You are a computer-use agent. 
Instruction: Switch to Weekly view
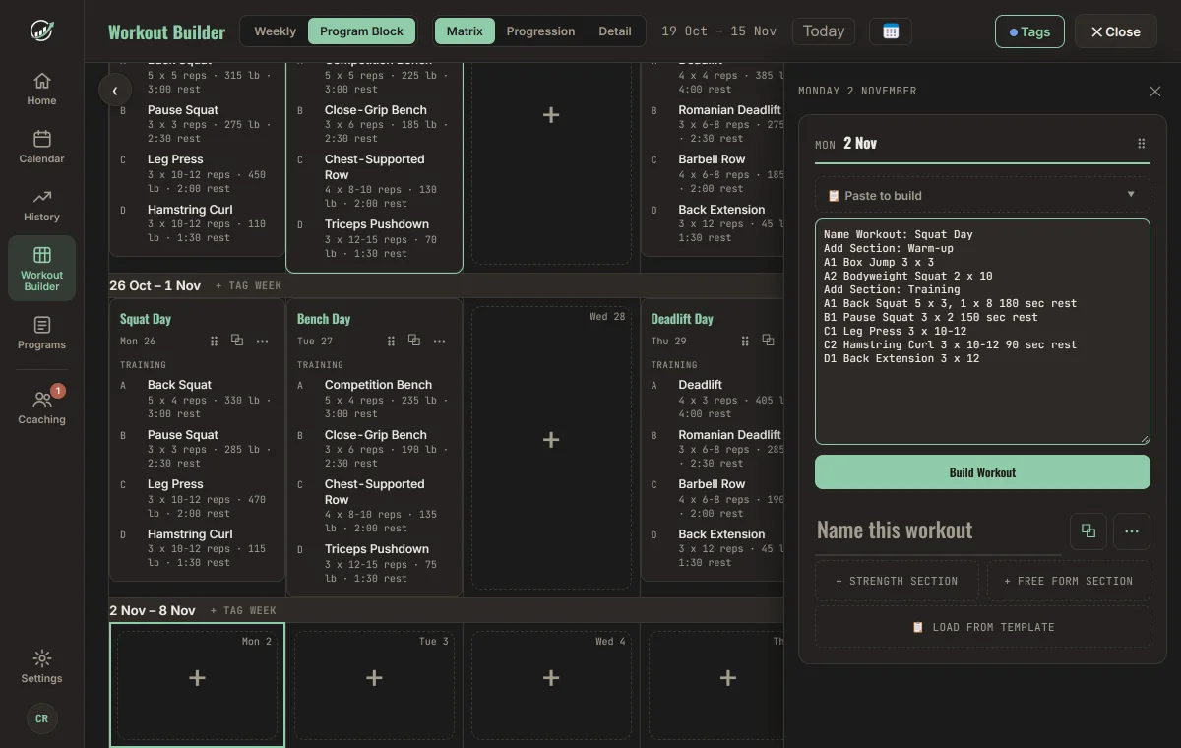[x=275, y=31]
